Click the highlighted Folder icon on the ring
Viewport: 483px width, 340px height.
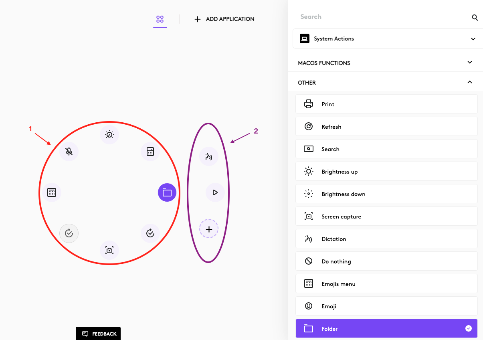pyautogui.click(x=167, y=192)
